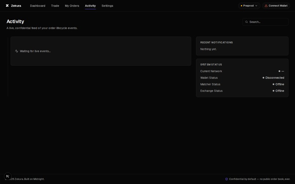
Task: Click the magnifier icon in Search
Action: 246,22
